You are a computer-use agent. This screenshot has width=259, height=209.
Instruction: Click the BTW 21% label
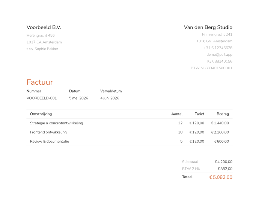[191, 169]
